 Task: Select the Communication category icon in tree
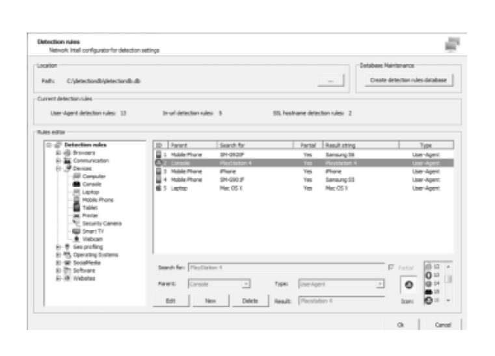[67, 161]
